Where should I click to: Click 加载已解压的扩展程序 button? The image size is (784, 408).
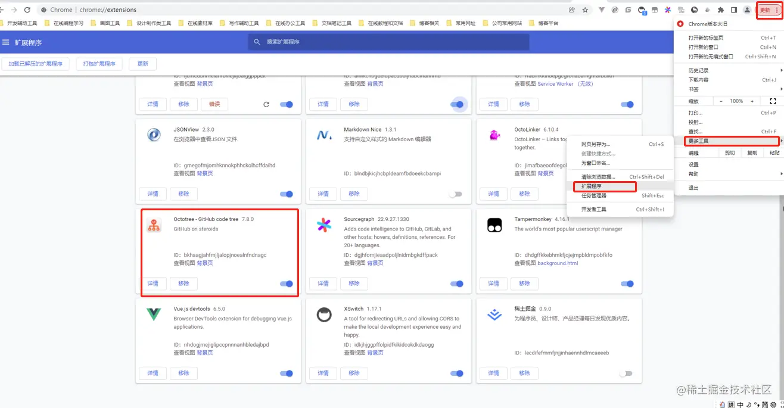pos(35,64)
